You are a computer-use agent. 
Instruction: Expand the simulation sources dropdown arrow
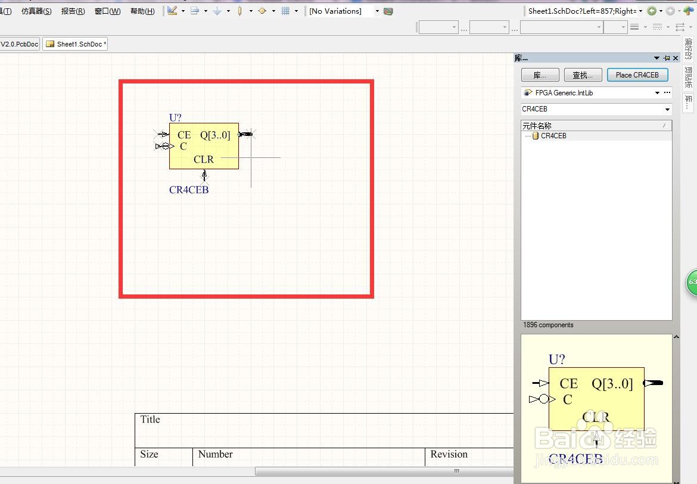pos(273,11)
